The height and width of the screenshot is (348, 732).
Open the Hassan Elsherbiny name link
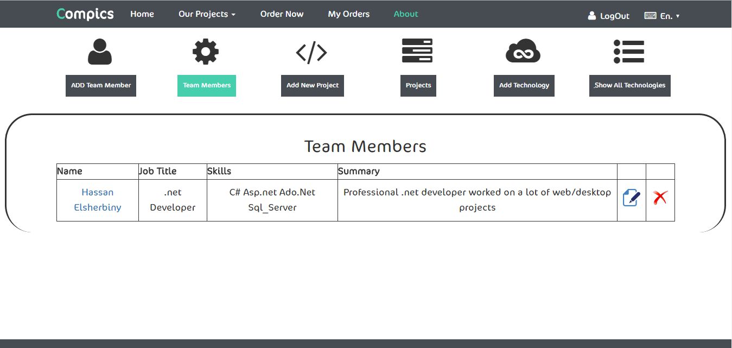(98, 200)
